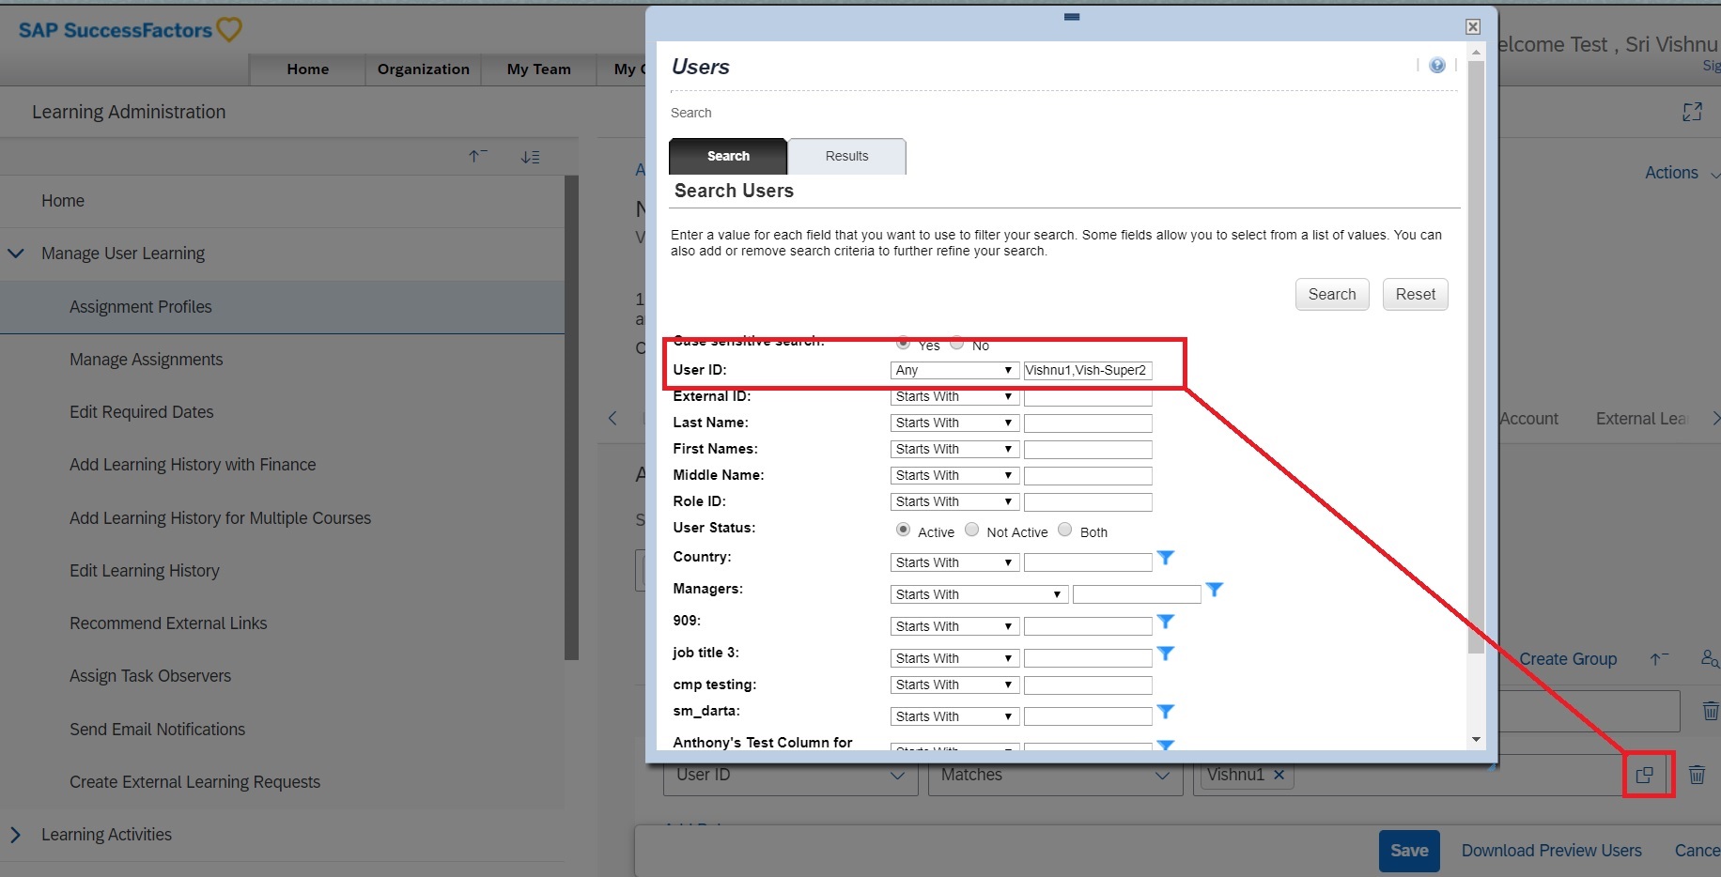Click the expand to full screen icon

click(1692, 113)
